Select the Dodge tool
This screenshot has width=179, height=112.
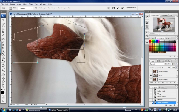coord(3,60)
